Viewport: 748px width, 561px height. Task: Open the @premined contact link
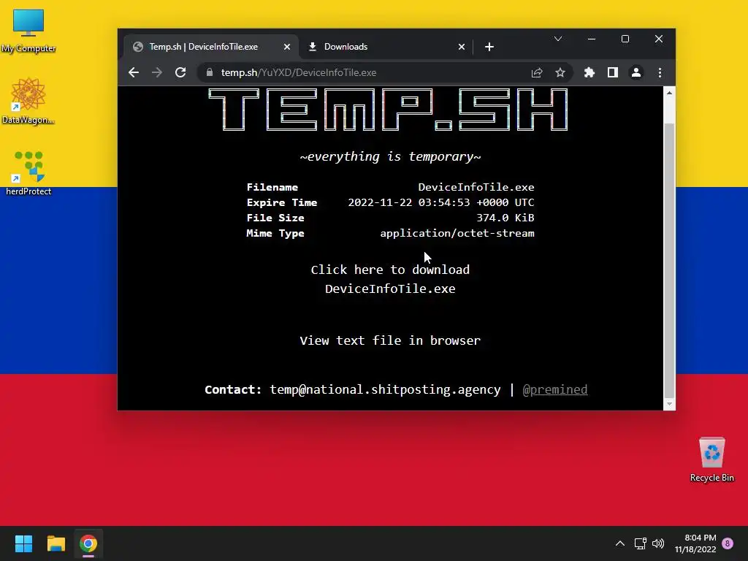[x=555, y=390]
